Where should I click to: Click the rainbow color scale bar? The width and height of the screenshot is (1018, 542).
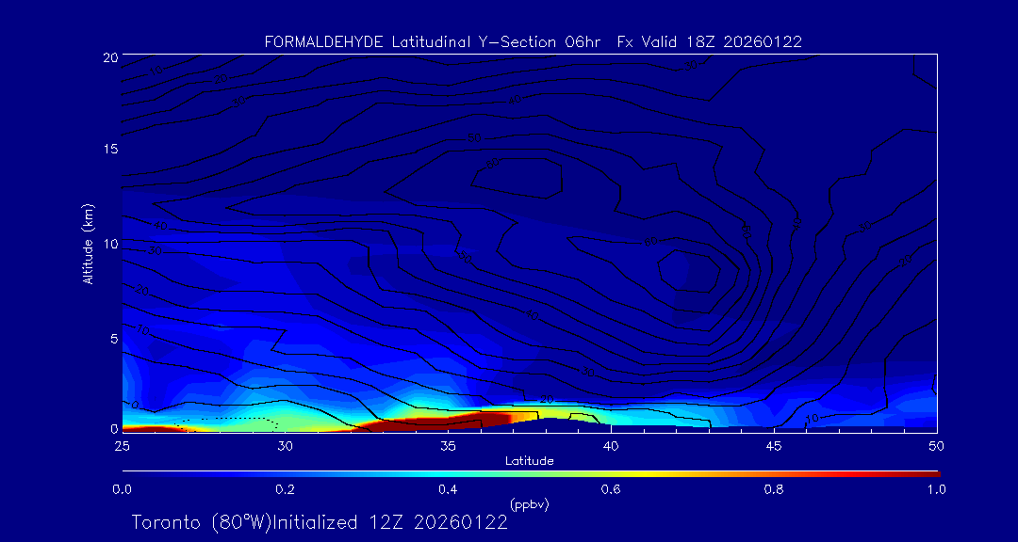[x=531, y=474]
